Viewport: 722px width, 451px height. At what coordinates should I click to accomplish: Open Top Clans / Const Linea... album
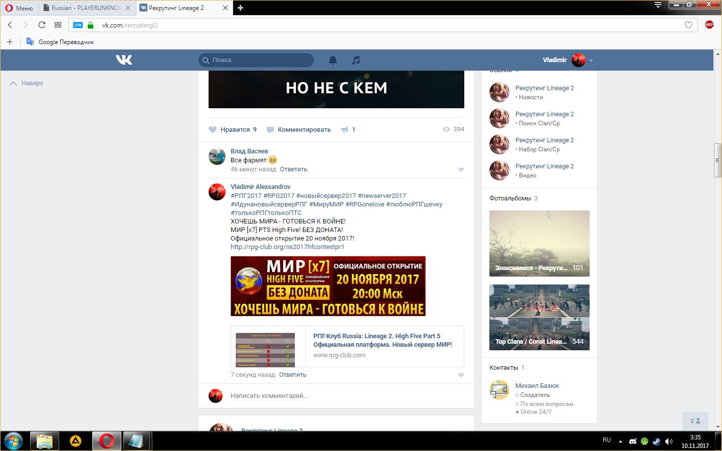point(539,317)
